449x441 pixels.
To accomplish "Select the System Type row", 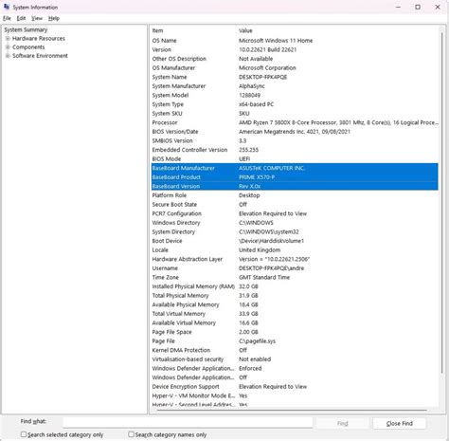I will tap(295, 104).
